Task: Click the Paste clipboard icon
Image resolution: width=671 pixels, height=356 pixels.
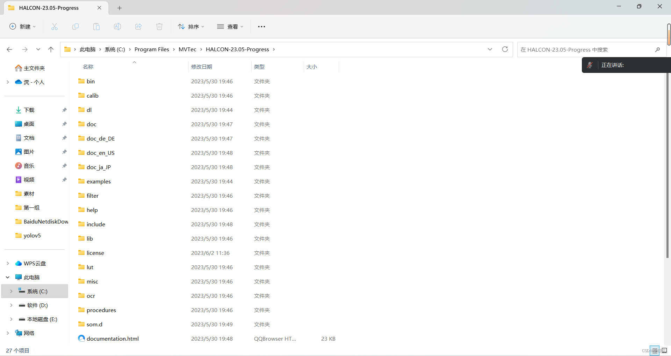Action: pos(96,26)
